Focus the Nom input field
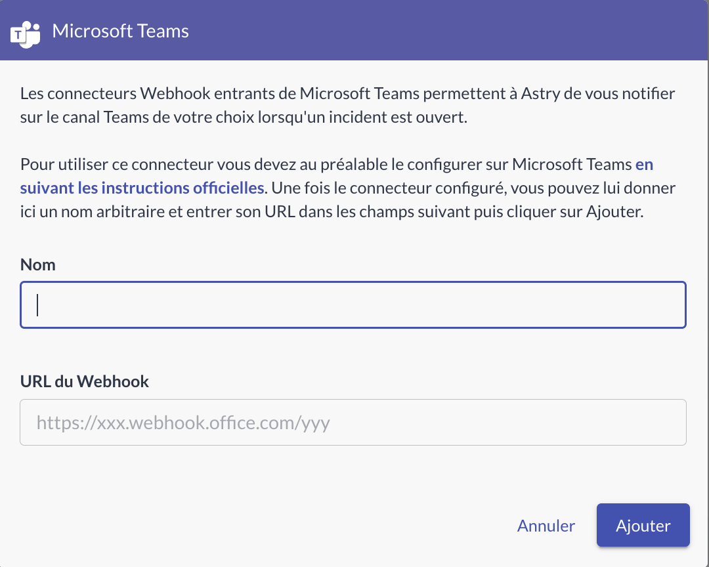 click(353, 305)
